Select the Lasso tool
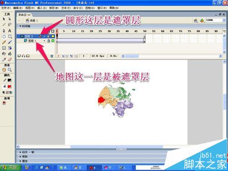The height and width of the screenshot is (171, 228). click(10, 25)
